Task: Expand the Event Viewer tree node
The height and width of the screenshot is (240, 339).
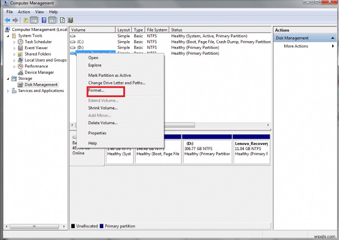Action: pyautogui.click(x=14, y=48)
